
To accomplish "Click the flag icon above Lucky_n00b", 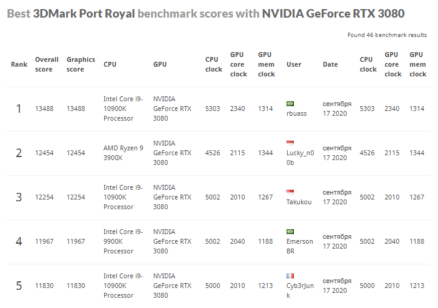I will pyautogui.click(x=290, y=143).
